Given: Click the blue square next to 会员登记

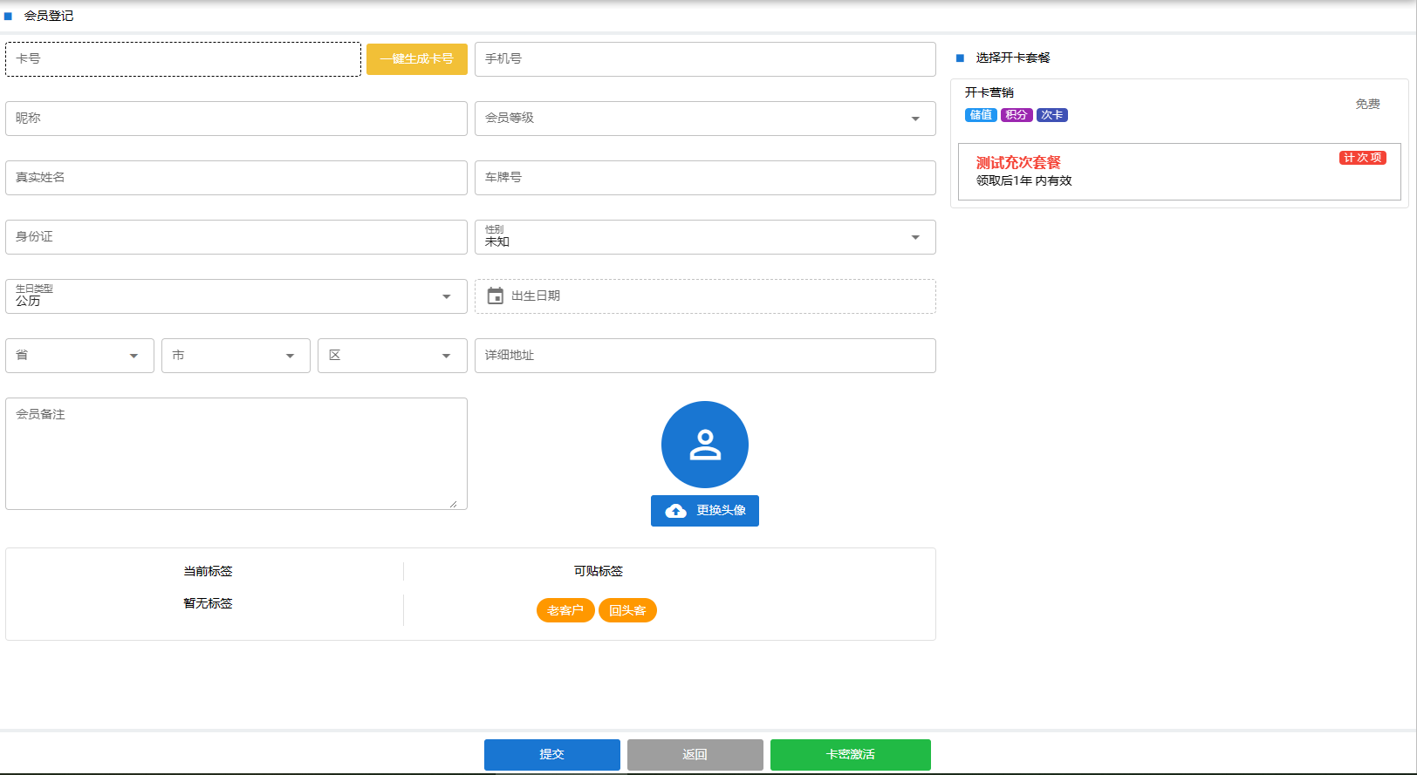Looking at the screenshot, I should pyautogui.click(x=8, y=16).
